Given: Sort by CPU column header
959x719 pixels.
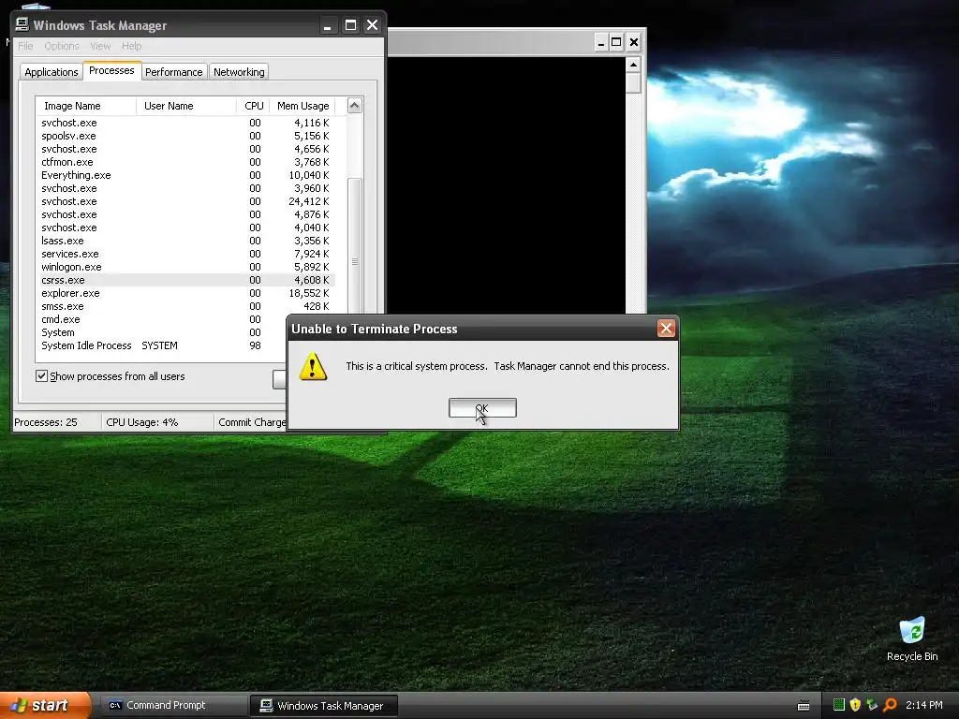Looking at the screenshot, I should [253, 106].
